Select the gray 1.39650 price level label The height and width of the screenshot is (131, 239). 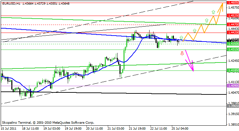[x=233, y=106]
